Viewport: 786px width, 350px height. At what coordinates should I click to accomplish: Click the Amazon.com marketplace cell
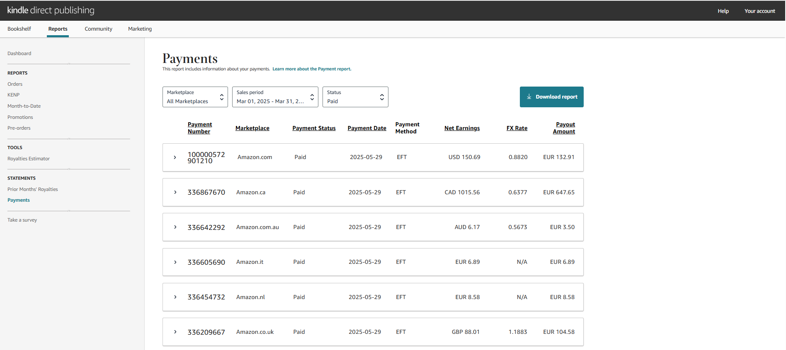pos(255,157)
